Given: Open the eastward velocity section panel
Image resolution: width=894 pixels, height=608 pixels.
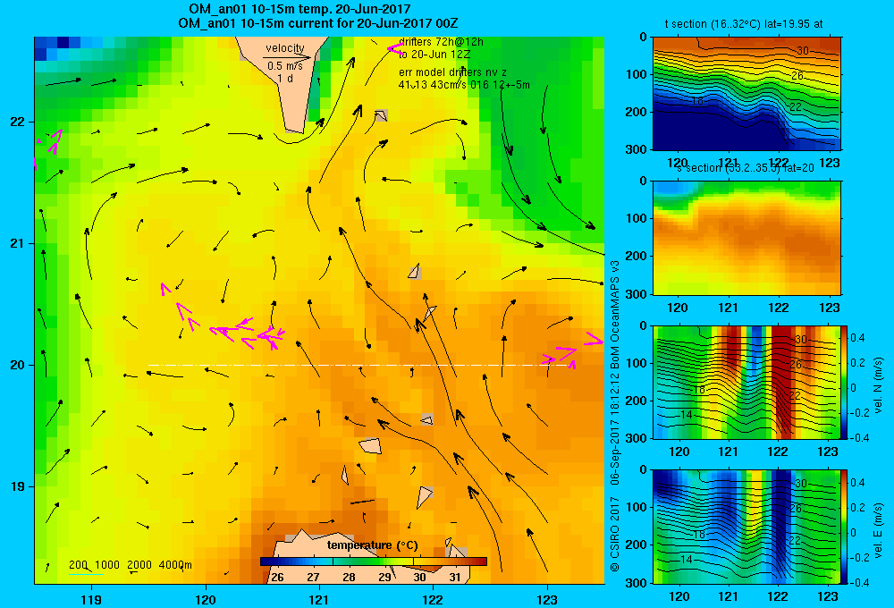Looking at the screenshot, I should tap(746, 527).
